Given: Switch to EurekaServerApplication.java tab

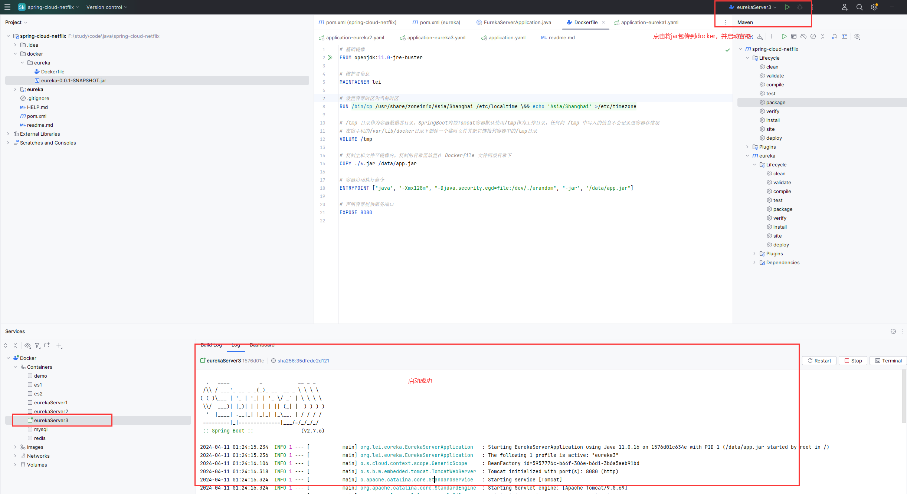Looking at the screenshot, I should tap(517, 22).
